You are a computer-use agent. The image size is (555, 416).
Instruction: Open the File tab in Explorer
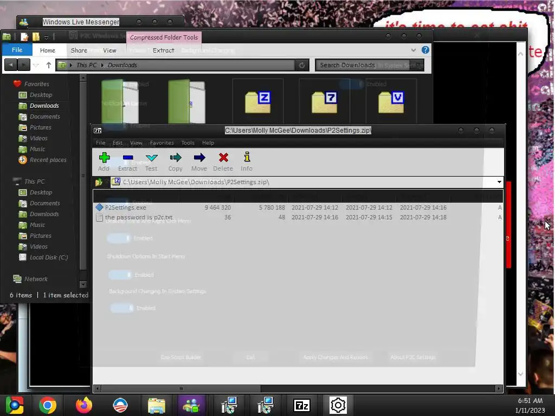[17, 50]
